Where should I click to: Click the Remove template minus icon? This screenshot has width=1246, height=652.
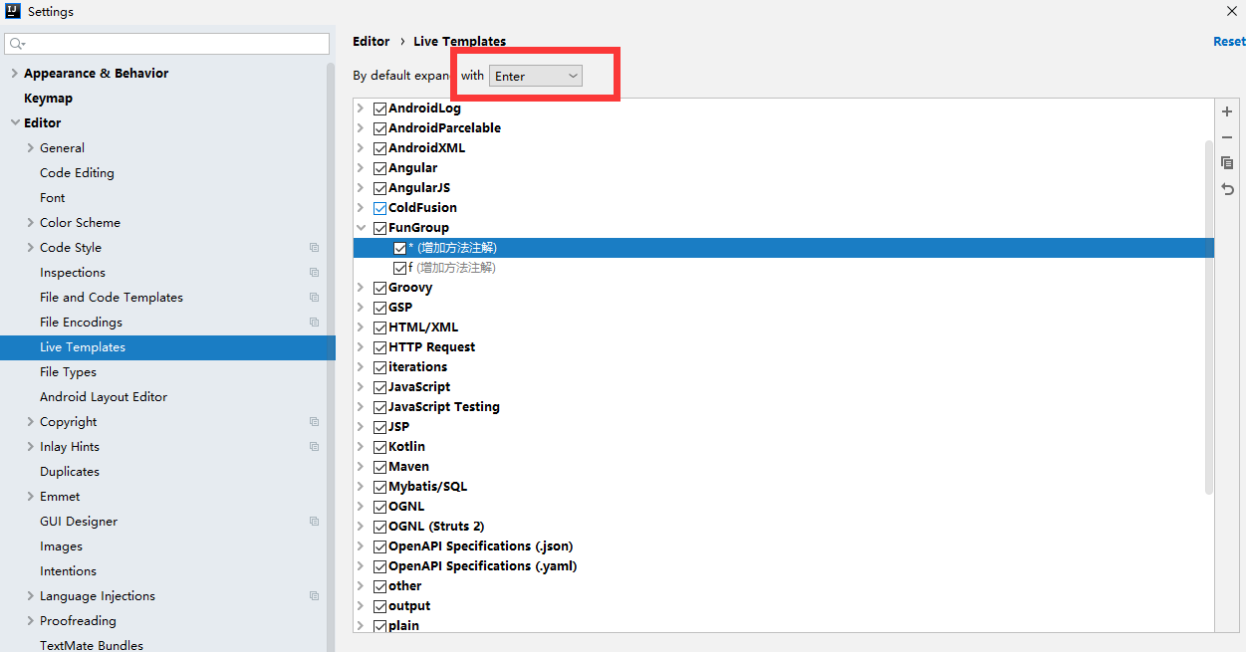tap(1227, 137)
